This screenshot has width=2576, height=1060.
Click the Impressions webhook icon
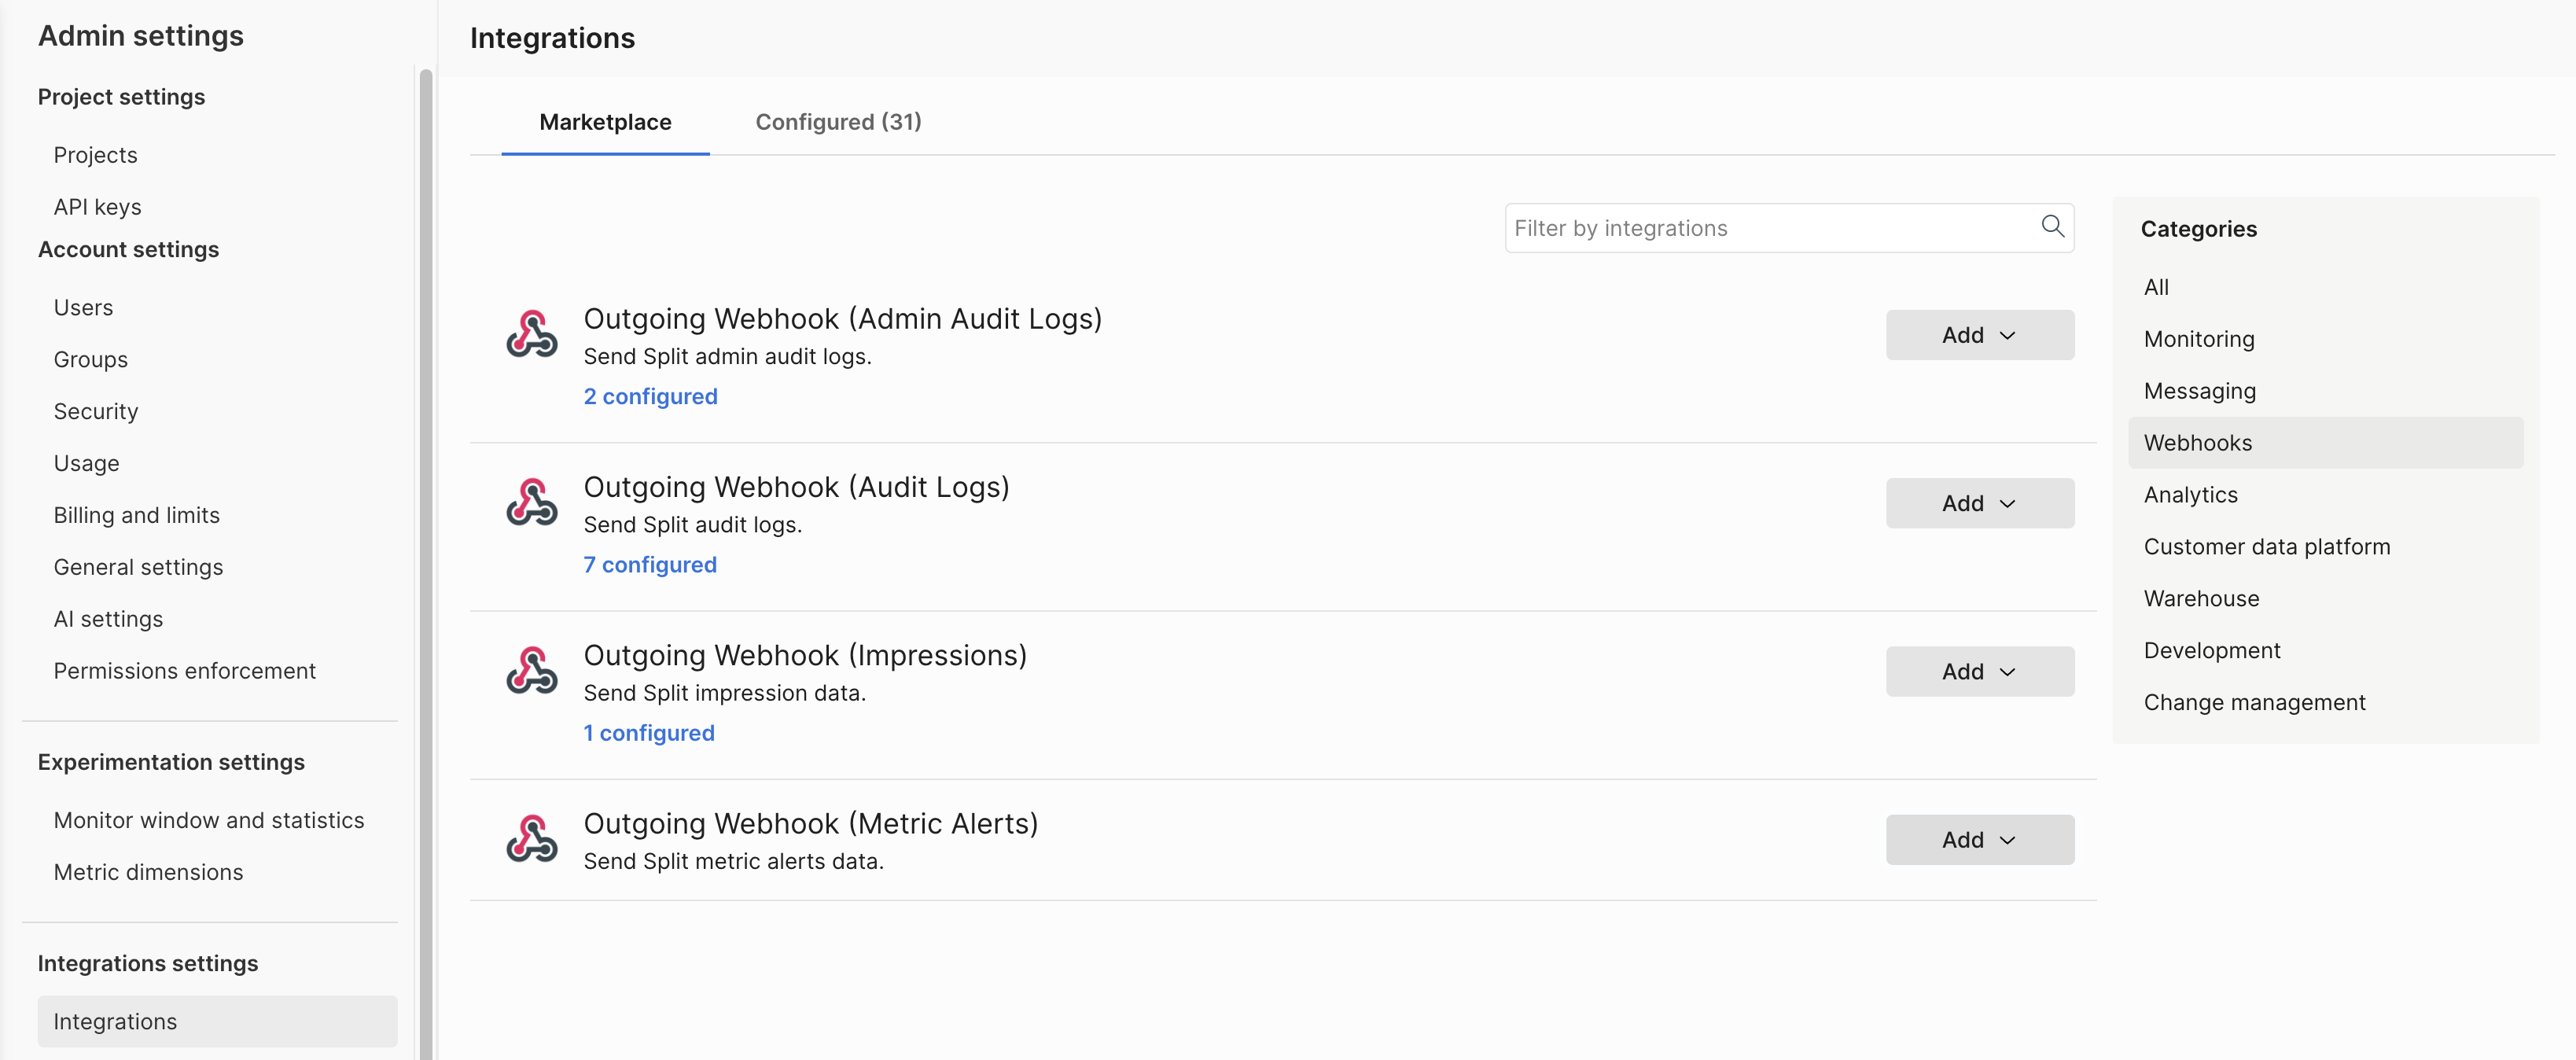point(531,670)
